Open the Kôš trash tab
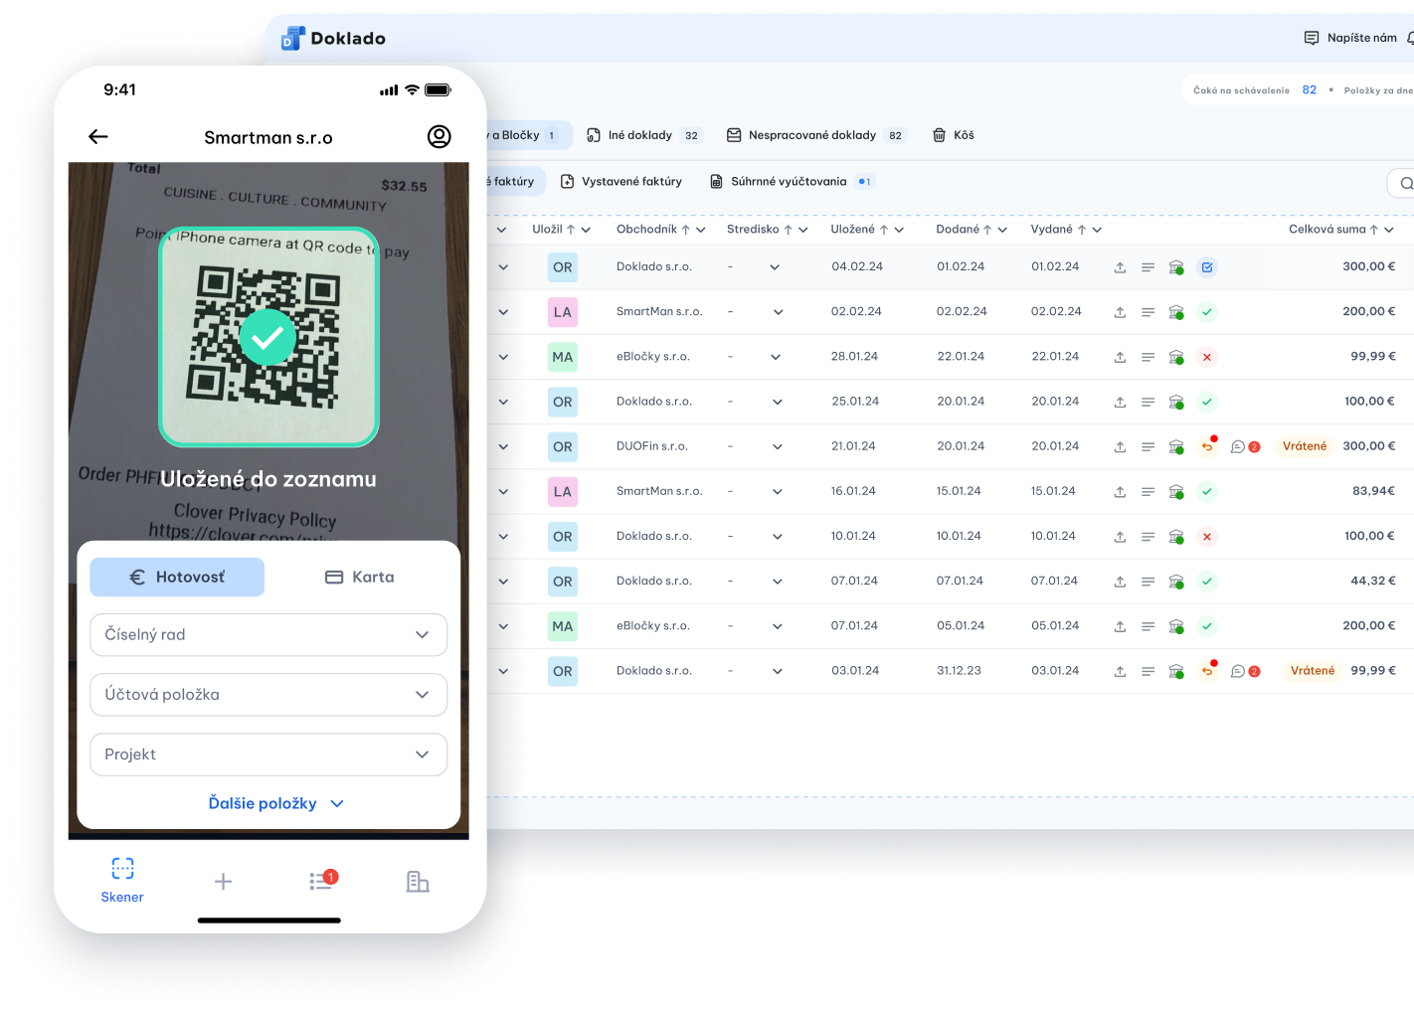 tap(953, 135)
